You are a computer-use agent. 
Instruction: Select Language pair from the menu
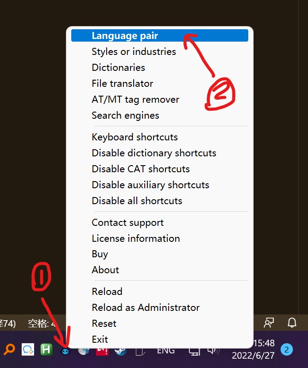click(125, 36)
